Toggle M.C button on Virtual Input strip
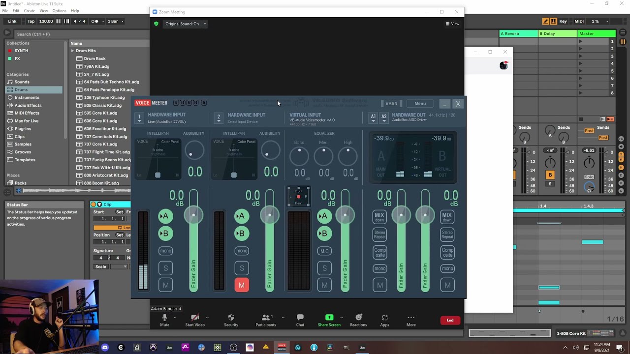 [x=324, y=251]
